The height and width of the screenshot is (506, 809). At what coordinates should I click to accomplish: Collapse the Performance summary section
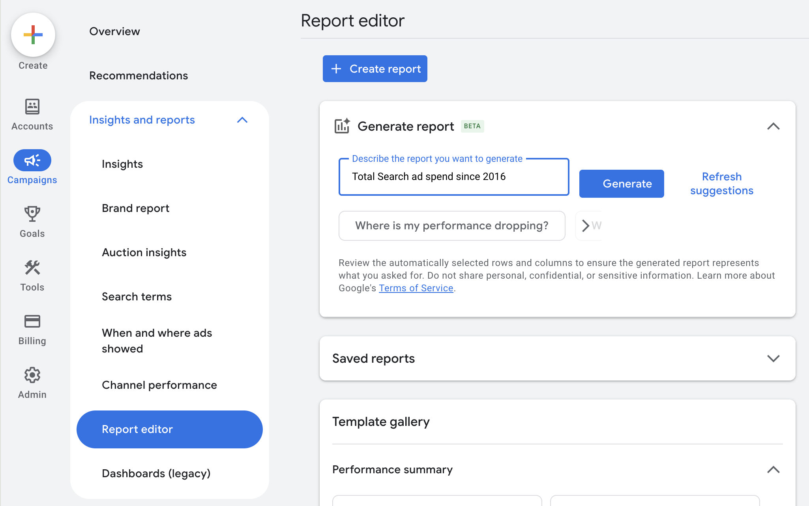[773, 470]
